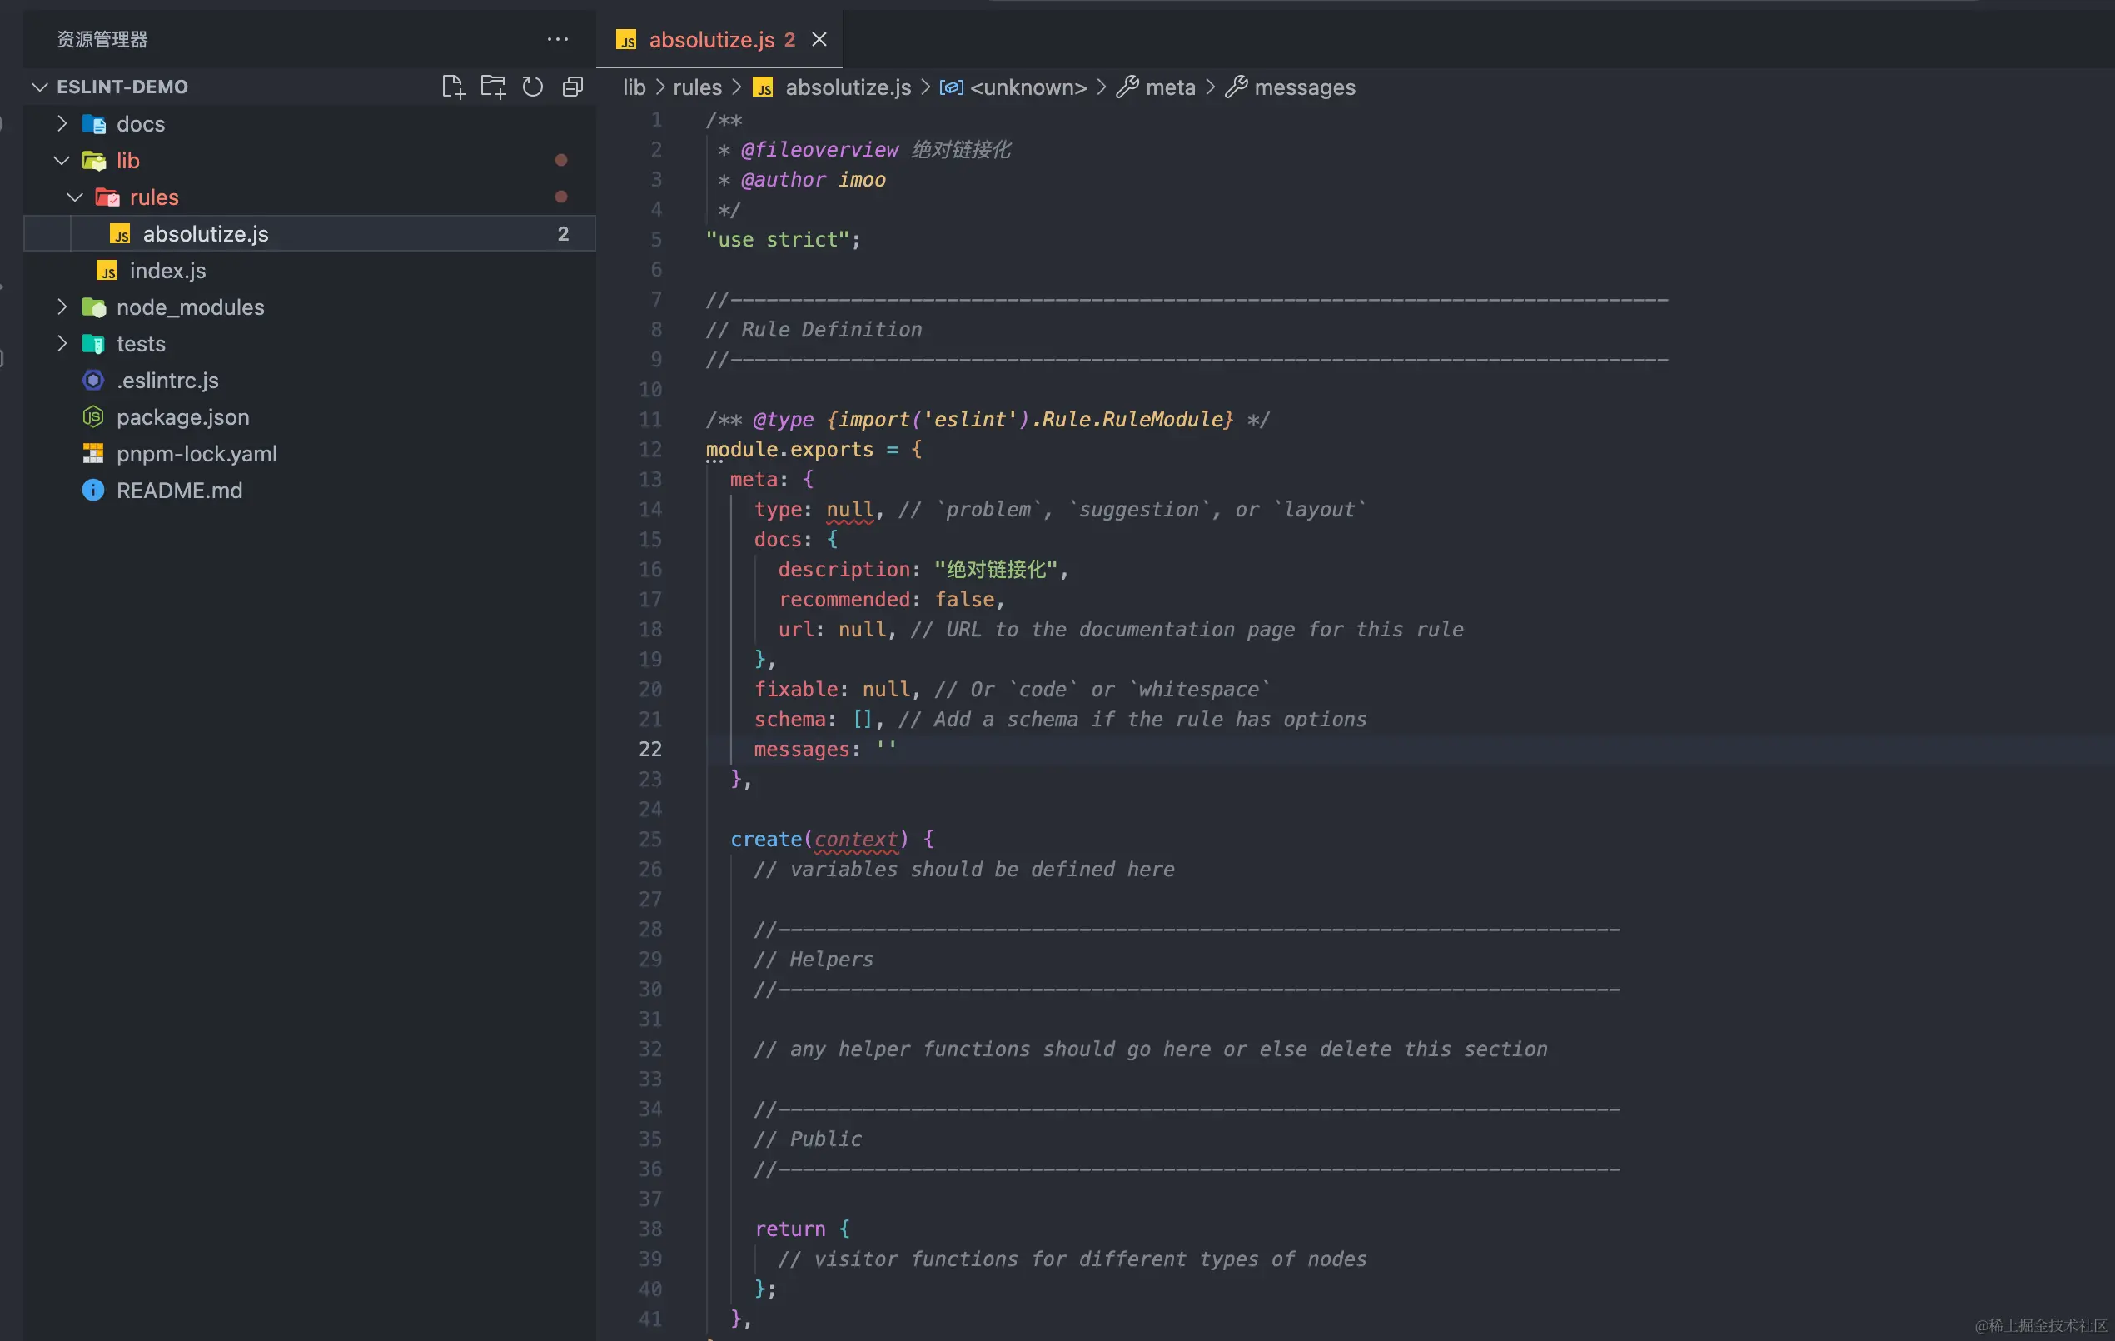Image resolution: width=2115 pixels, height=1341 pixels.
Task: Click the JS icon beside index.js
Action: click(x=107, y=271)
